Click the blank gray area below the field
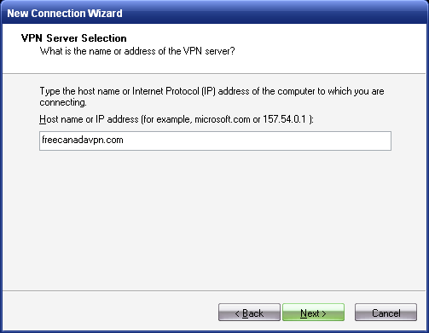The height and width of the screenshot is (333, 429). click(x=214, y=221)
